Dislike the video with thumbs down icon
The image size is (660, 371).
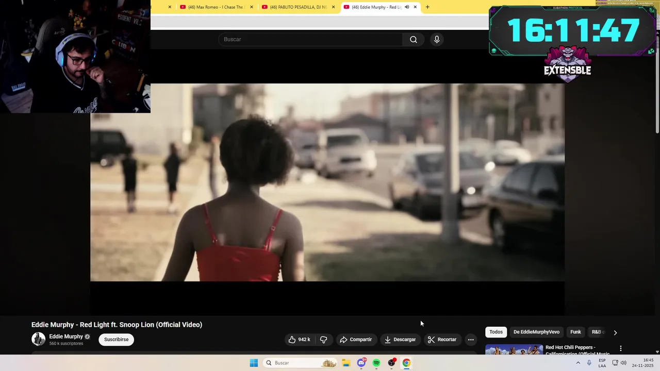tap(324, 340)
